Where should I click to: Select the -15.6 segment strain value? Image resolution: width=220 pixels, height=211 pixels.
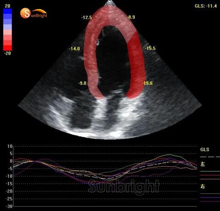(x=147, y=83)
